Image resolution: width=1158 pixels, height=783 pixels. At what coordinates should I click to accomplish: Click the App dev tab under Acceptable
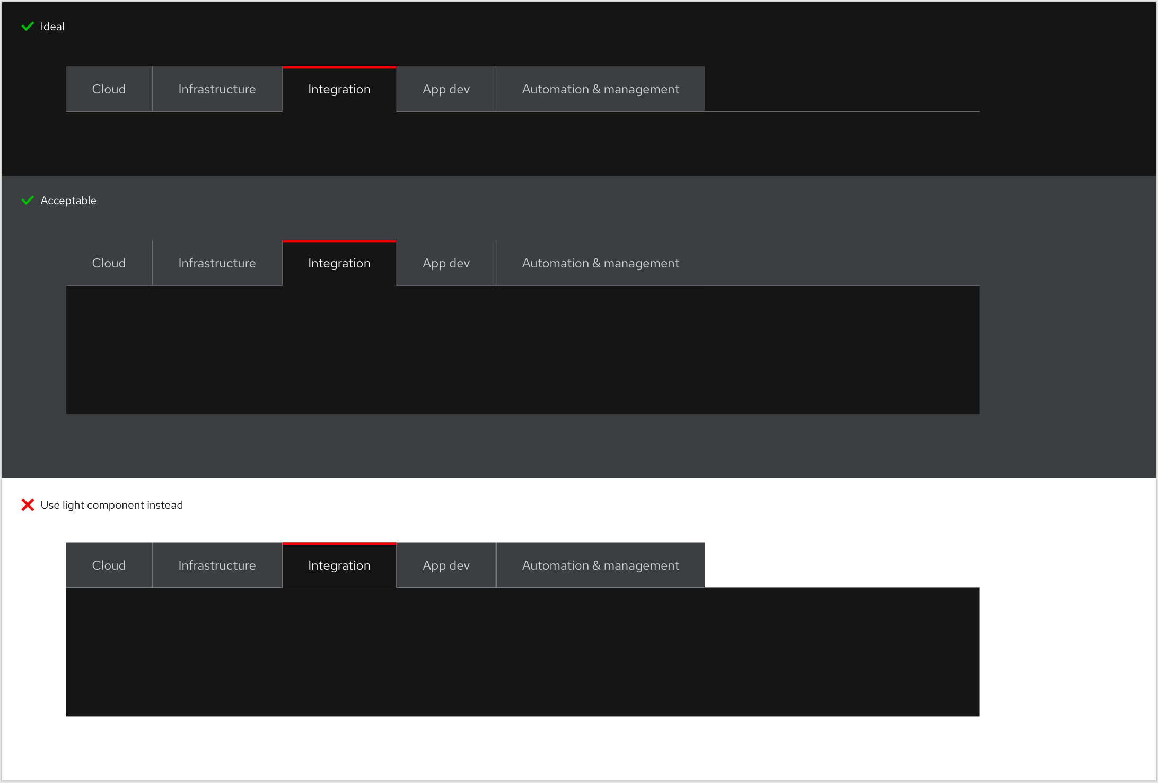(446, 263)
